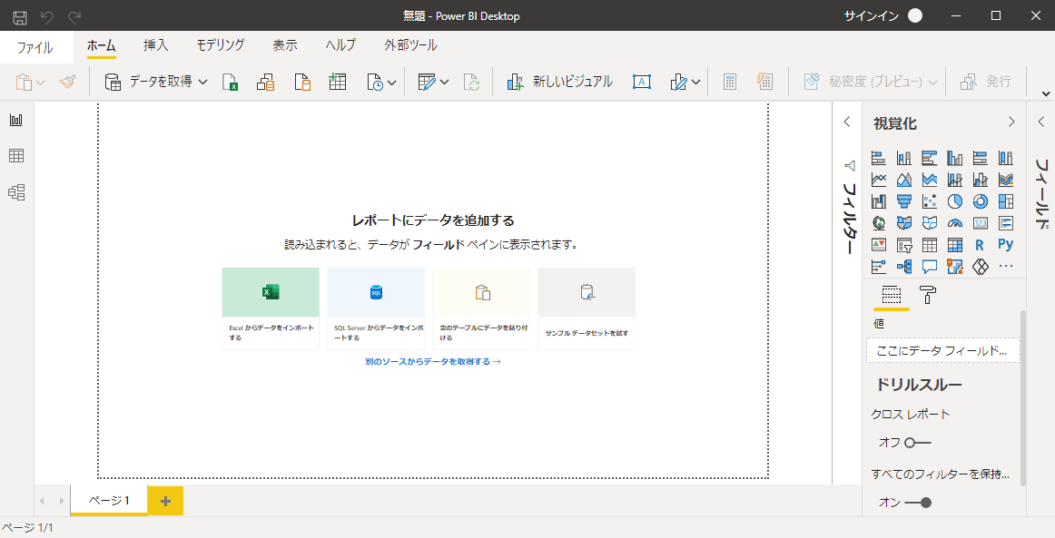The image size is (1055, 538).
Task: Switch to the ヘルプ tab
Action: [x=340, y=45]
